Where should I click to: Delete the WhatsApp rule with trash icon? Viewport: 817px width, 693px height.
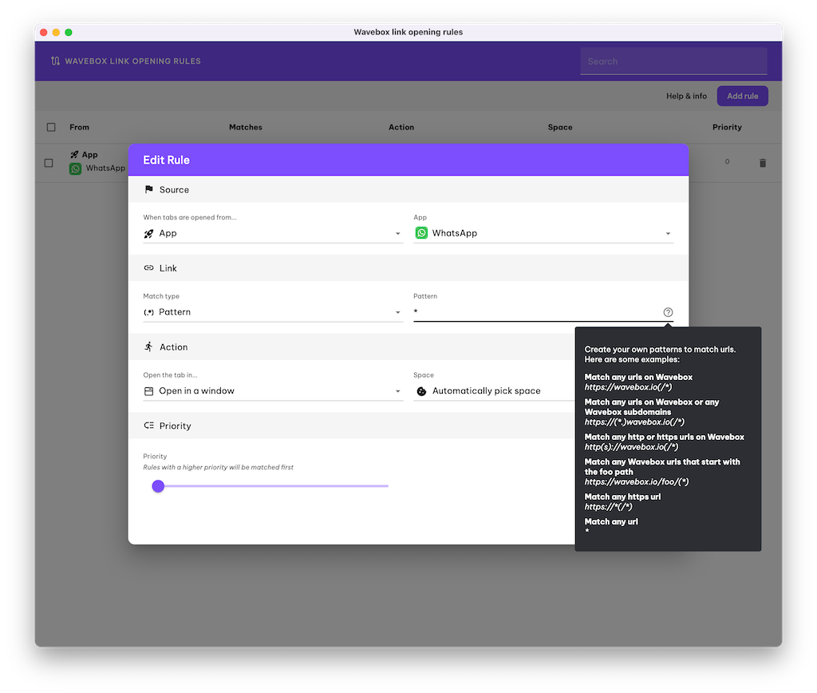763,163
